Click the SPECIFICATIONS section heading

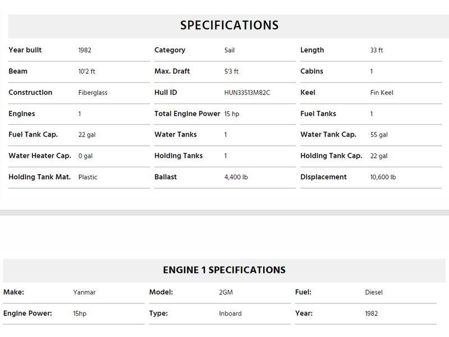coord(229,25)
